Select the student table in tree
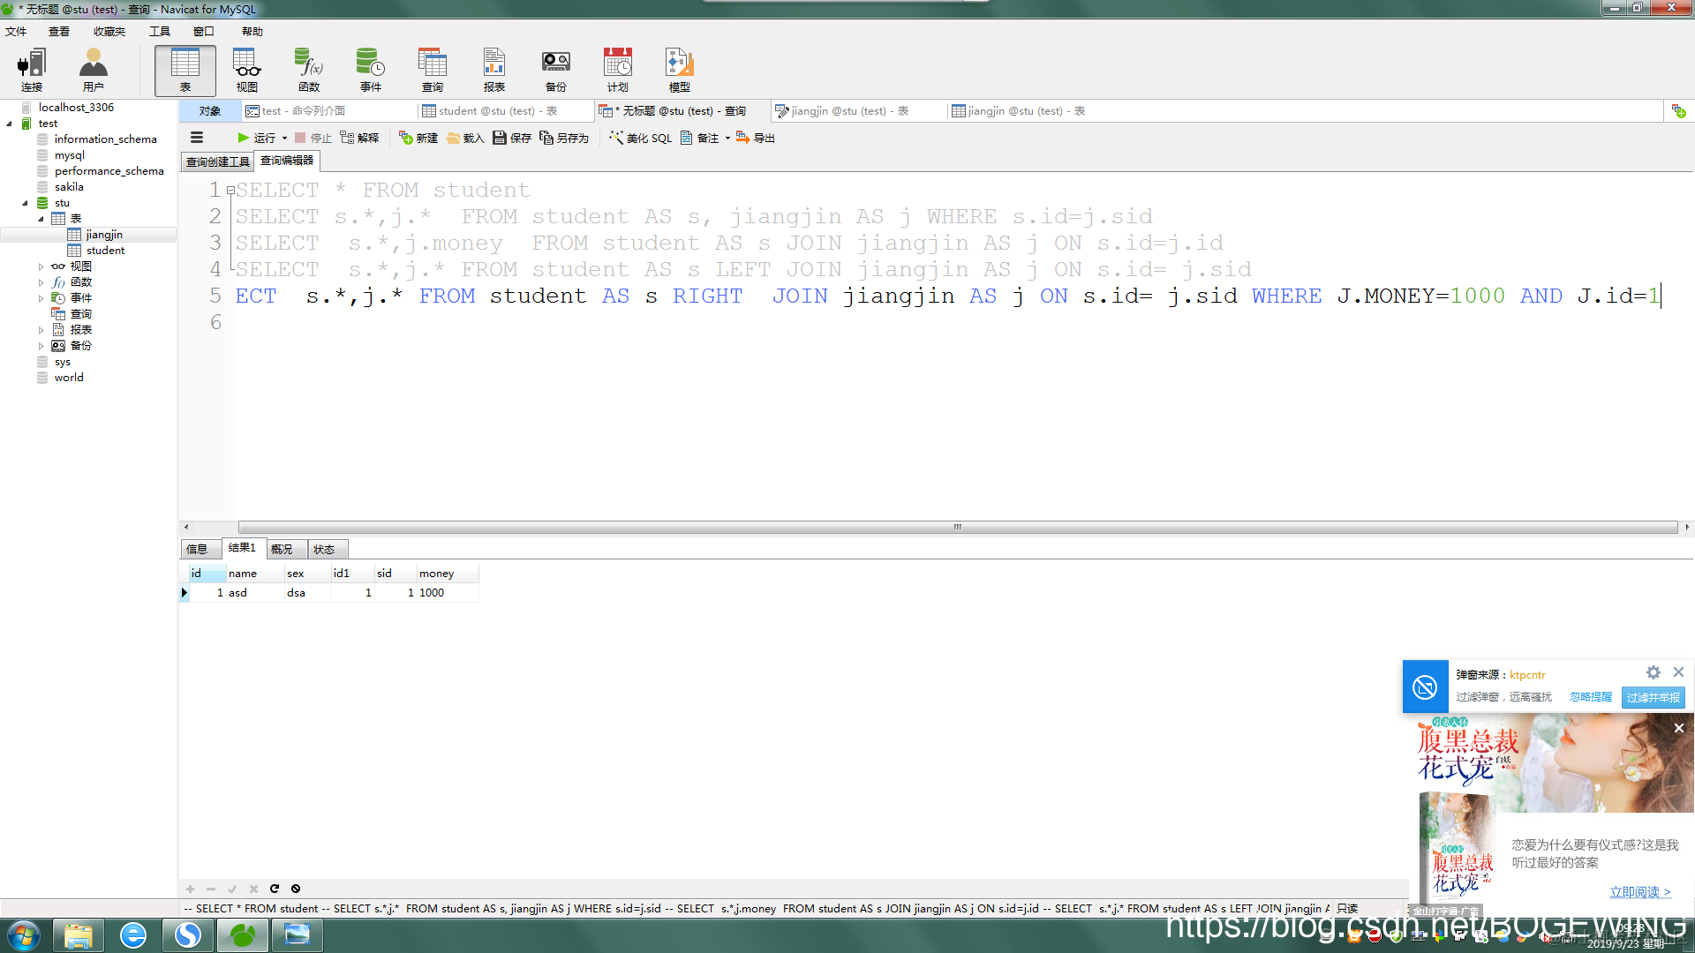Screen dimensions: 1695x953 click(105, 251)
